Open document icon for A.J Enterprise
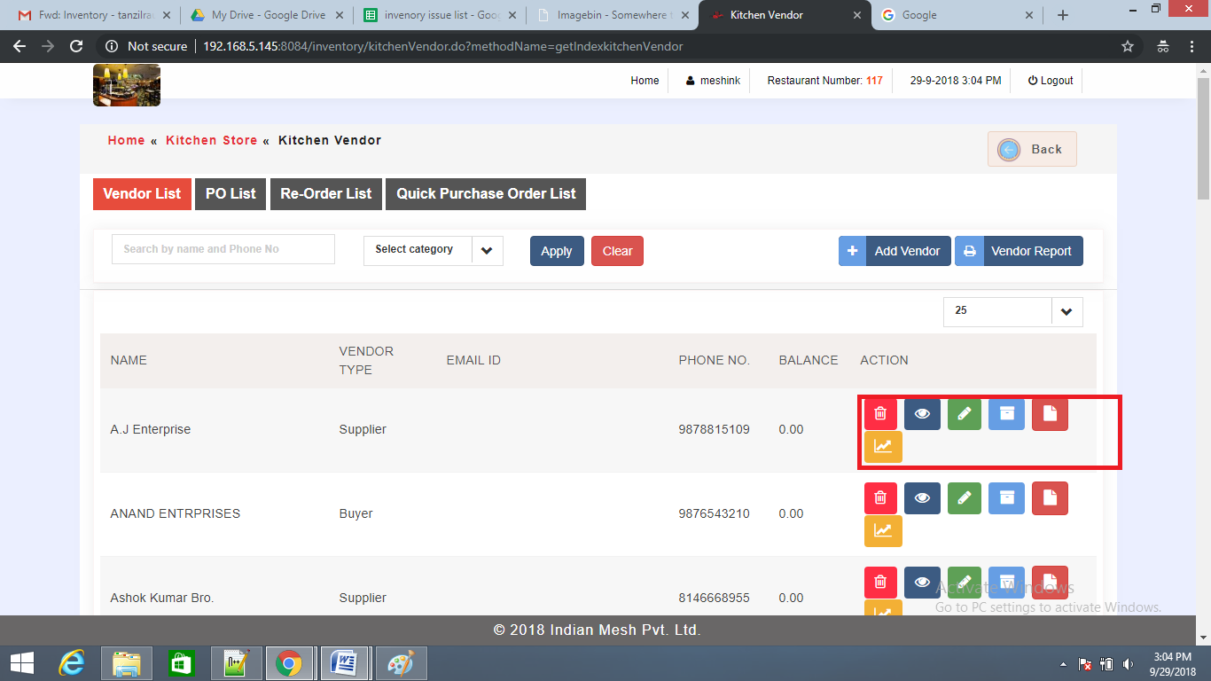 coord(1050,414)
